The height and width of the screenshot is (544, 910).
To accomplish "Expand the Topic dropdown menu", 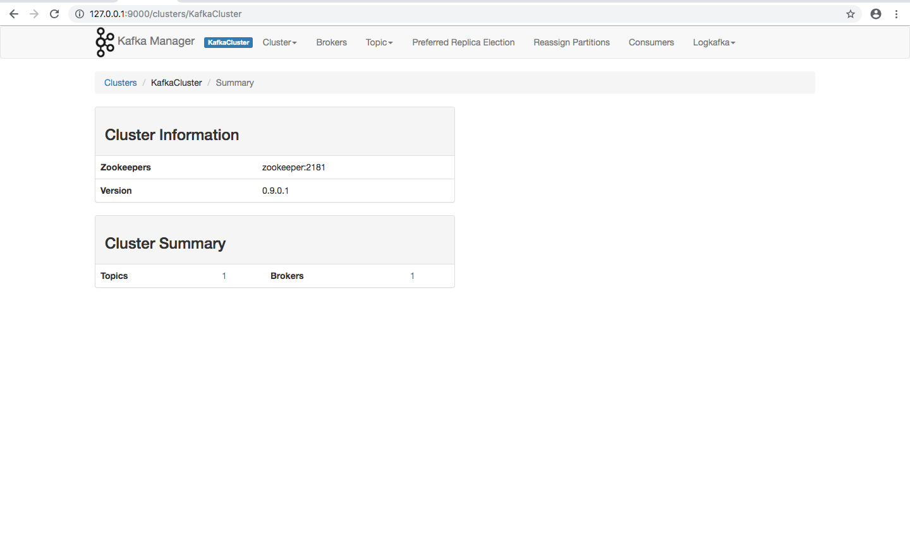I will [379, 42].
